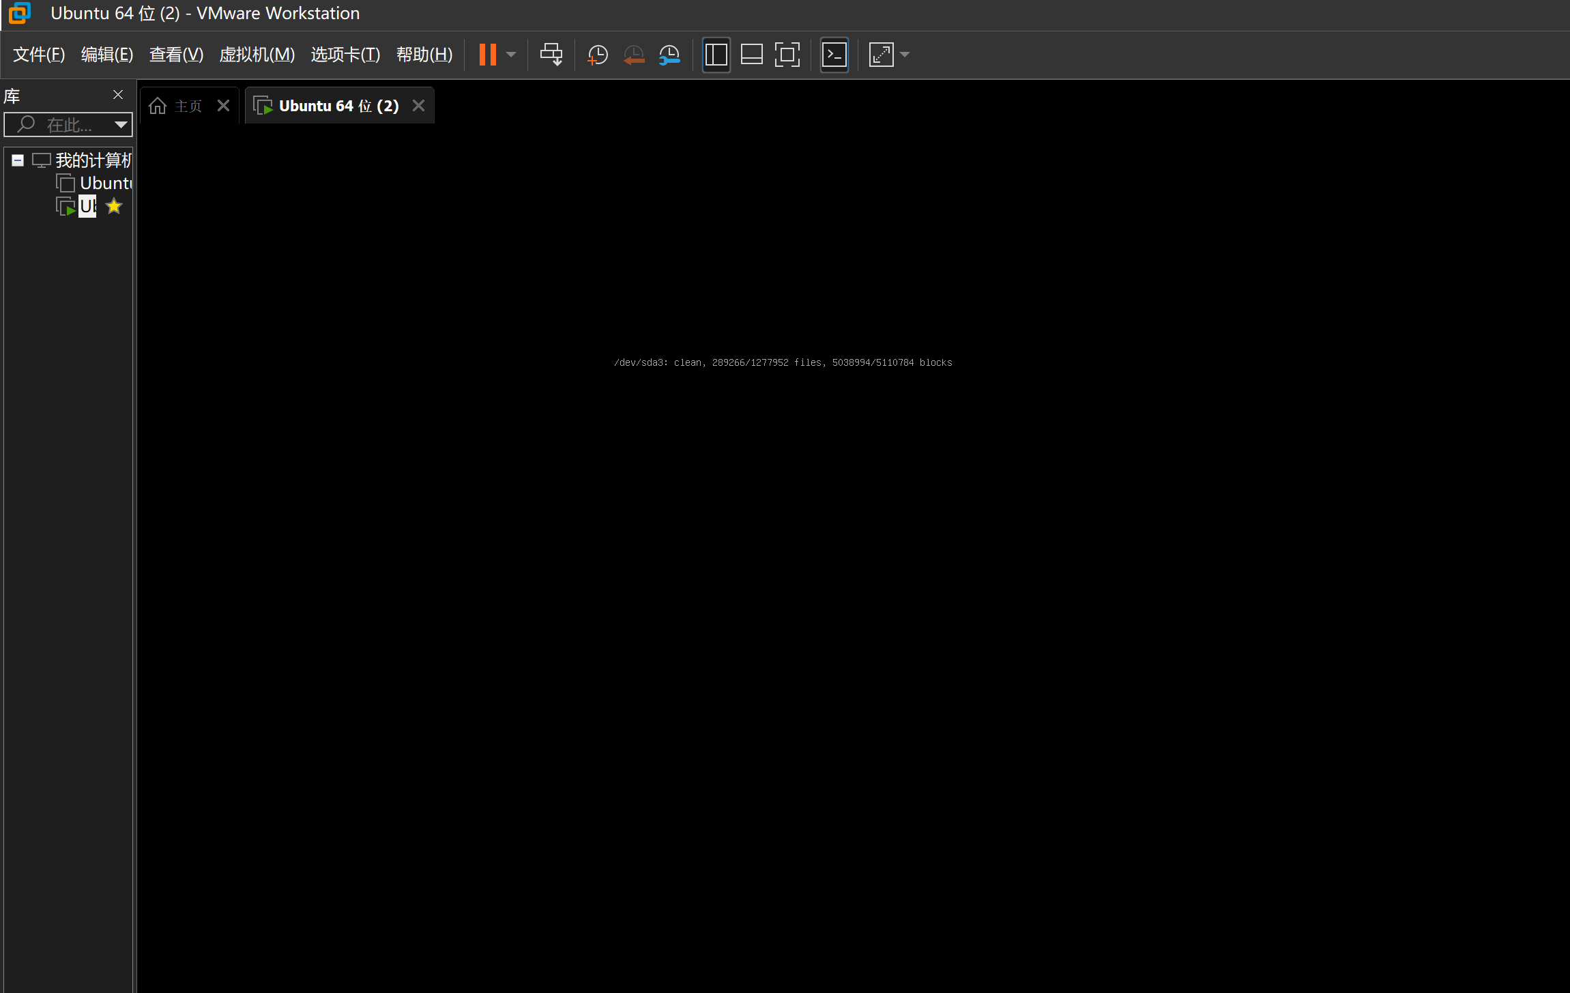Image resolution: width=1570 pixels, height=993 pixels.
Task: Open the snapshot manager icon
Action: 669,55
